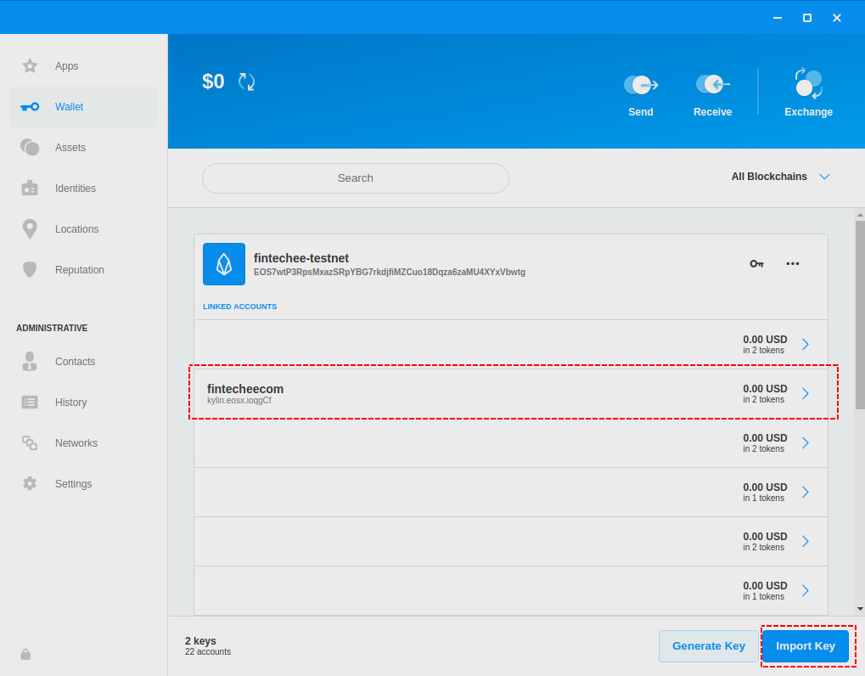Screen dimensions: 865x676
Task: Click the kylin.eosx.ioqgCf network text
Action: [239, 401]
